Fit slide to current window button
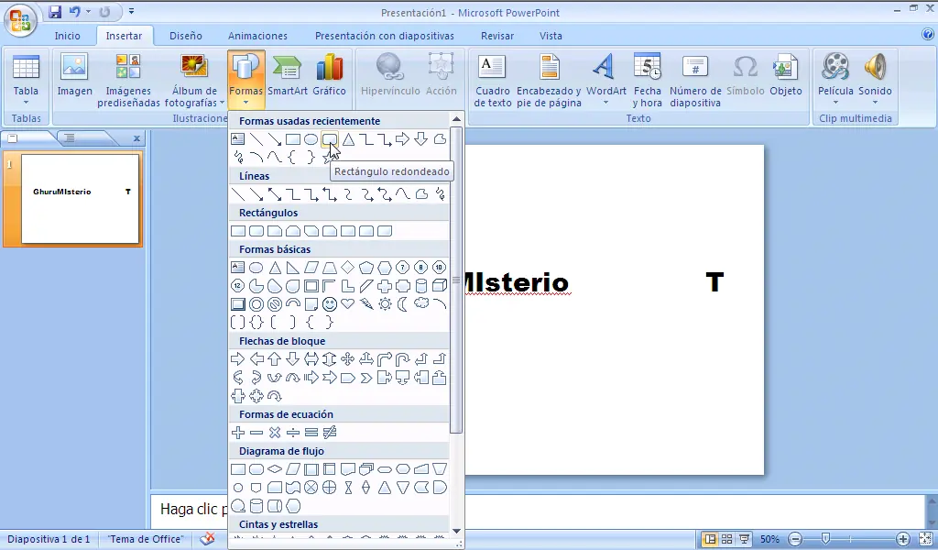 coord(925,539)
